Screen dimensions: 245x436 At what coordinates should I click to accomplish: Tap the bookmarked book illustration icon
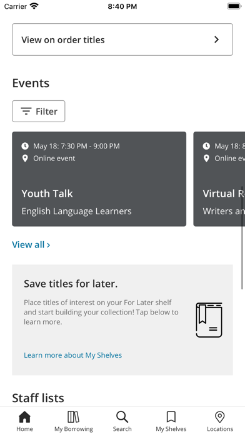coord(209,320)
